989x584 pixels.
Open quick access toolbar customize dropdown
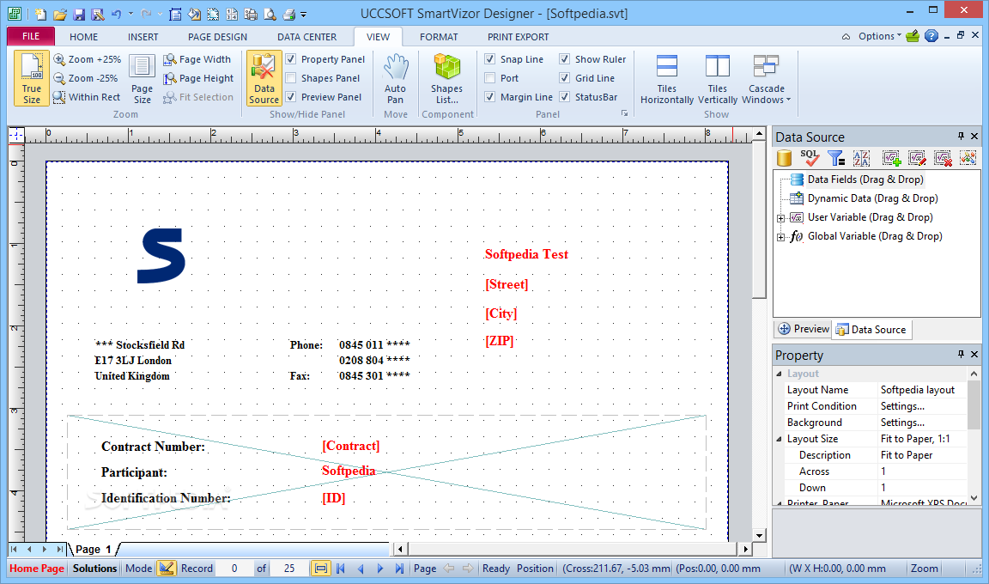[x=303, y=14]
